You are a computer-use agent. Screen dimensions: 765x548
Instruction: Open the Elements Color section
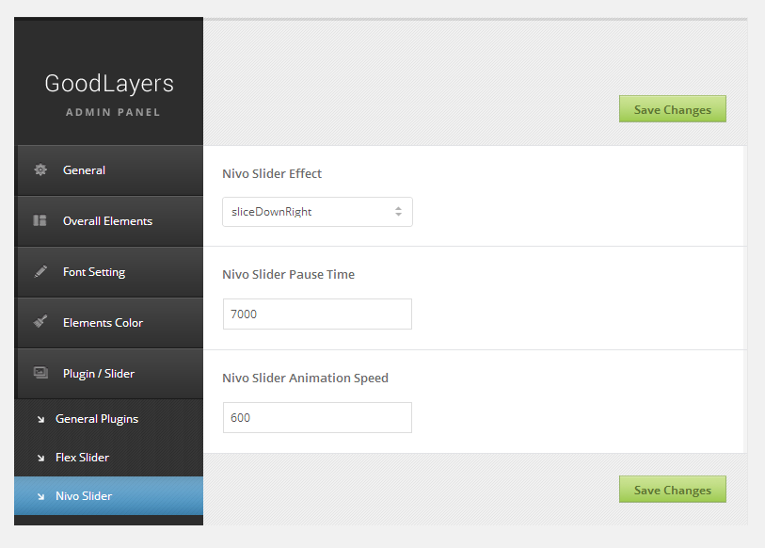point(109,323)
